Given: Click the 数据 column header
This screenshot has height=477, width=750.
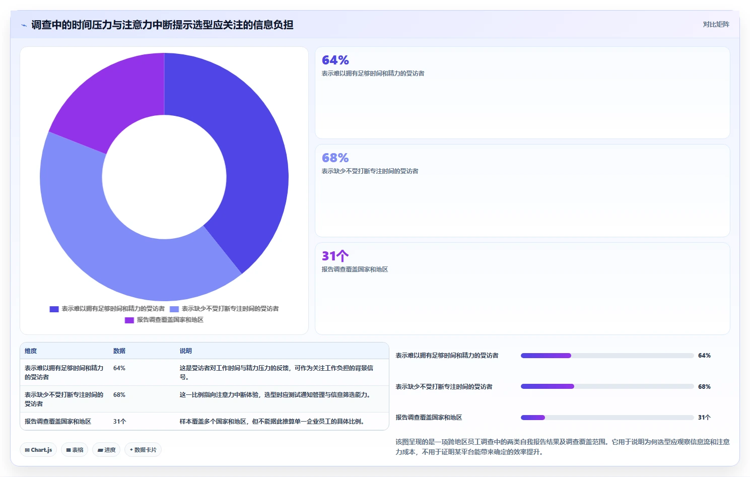Looking at the screenshot, I should point(119,351).
